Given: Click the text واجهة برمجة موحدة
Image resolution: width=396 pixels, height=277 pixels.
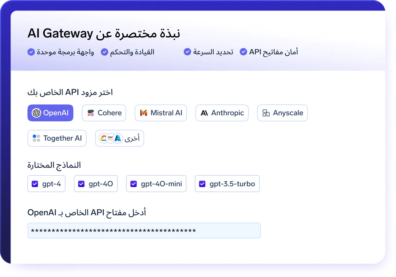Looking at the screenshot, I should pyautogui.click(x=65, y=52).
